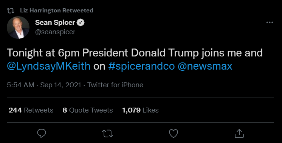Image resolution: width=282 pixels, height=143 pixels.
Task: Retweet using the retweet arrows icon
Action: click(107, 134)
